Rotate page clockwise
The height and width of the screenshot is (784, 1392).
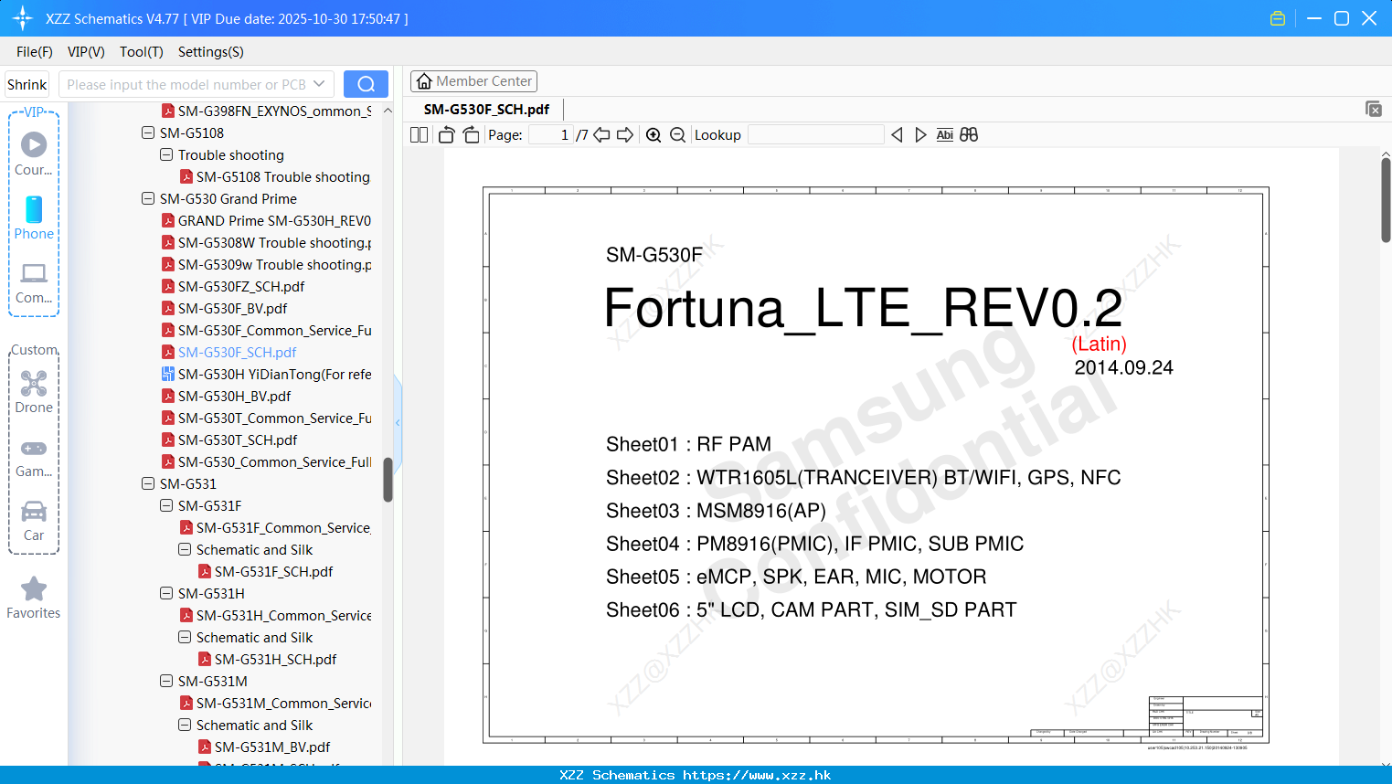click(471, 134)
